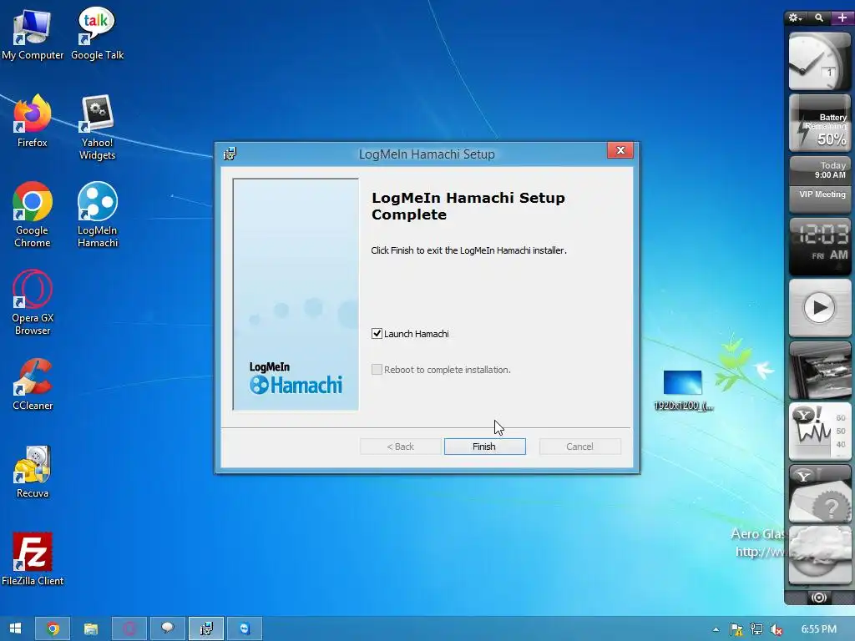
Task: Click the heads-up display button below dock
Action: click(x=818, y=598)
